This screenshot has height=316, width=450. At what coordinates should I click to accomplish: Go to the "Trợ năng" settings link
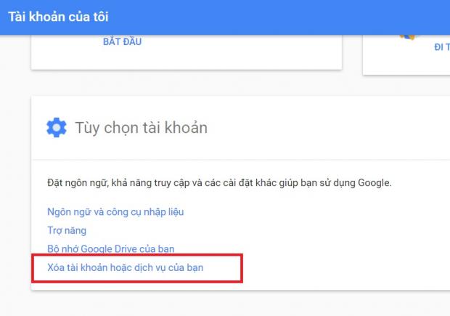67,230
